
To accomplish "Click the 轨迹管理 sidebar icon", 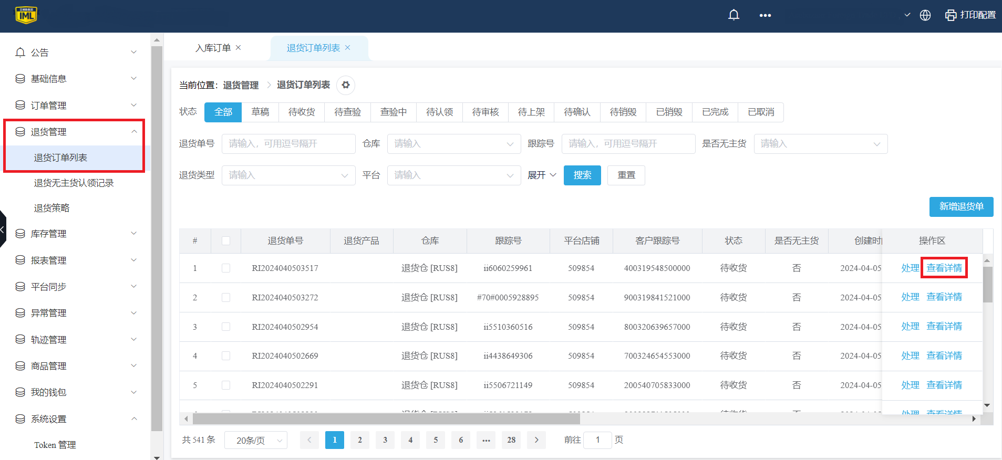I will [20, 339].
